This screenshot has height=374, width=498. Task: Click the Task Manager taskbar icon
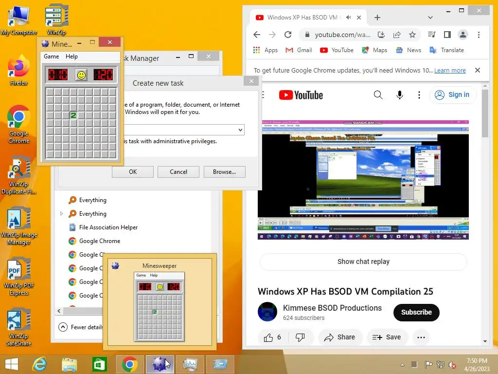[x=190, y=364]
